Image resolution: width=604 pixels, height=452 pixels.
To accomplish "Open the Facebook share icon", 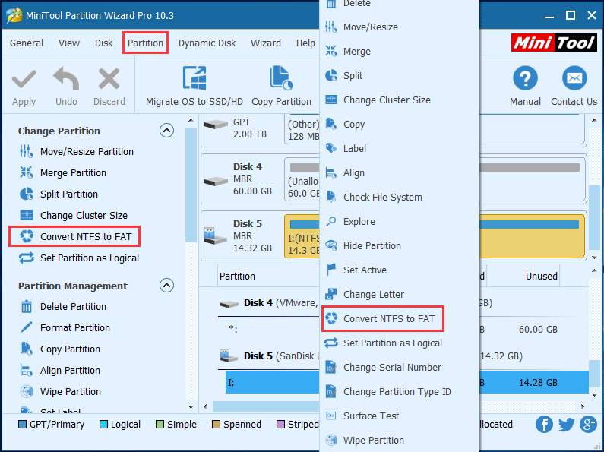I will [x=544, y=425].
